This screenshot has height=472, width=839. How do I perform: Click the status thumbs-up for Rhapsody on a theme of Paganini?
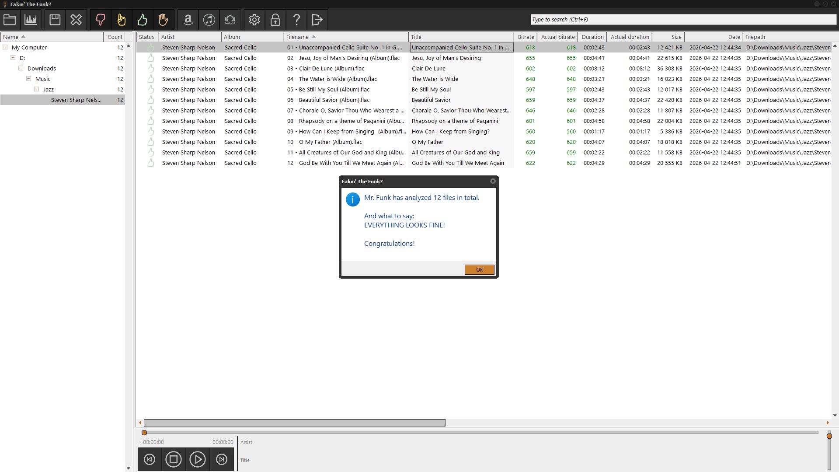(151, 121)
